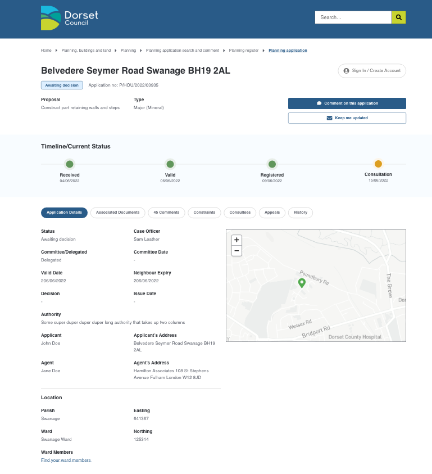Open the Home breadcrumb link

pos(46,51)
